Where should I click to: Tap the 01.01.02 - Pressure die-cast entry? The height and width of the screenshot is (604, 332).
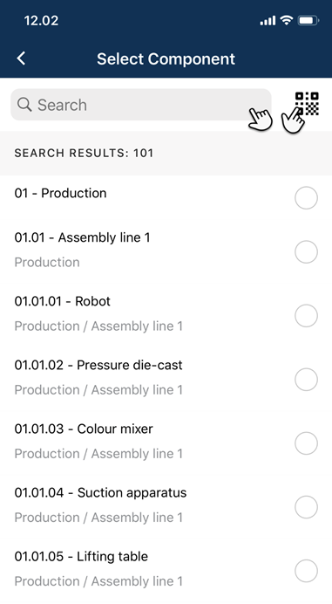[x=166, y=377]
